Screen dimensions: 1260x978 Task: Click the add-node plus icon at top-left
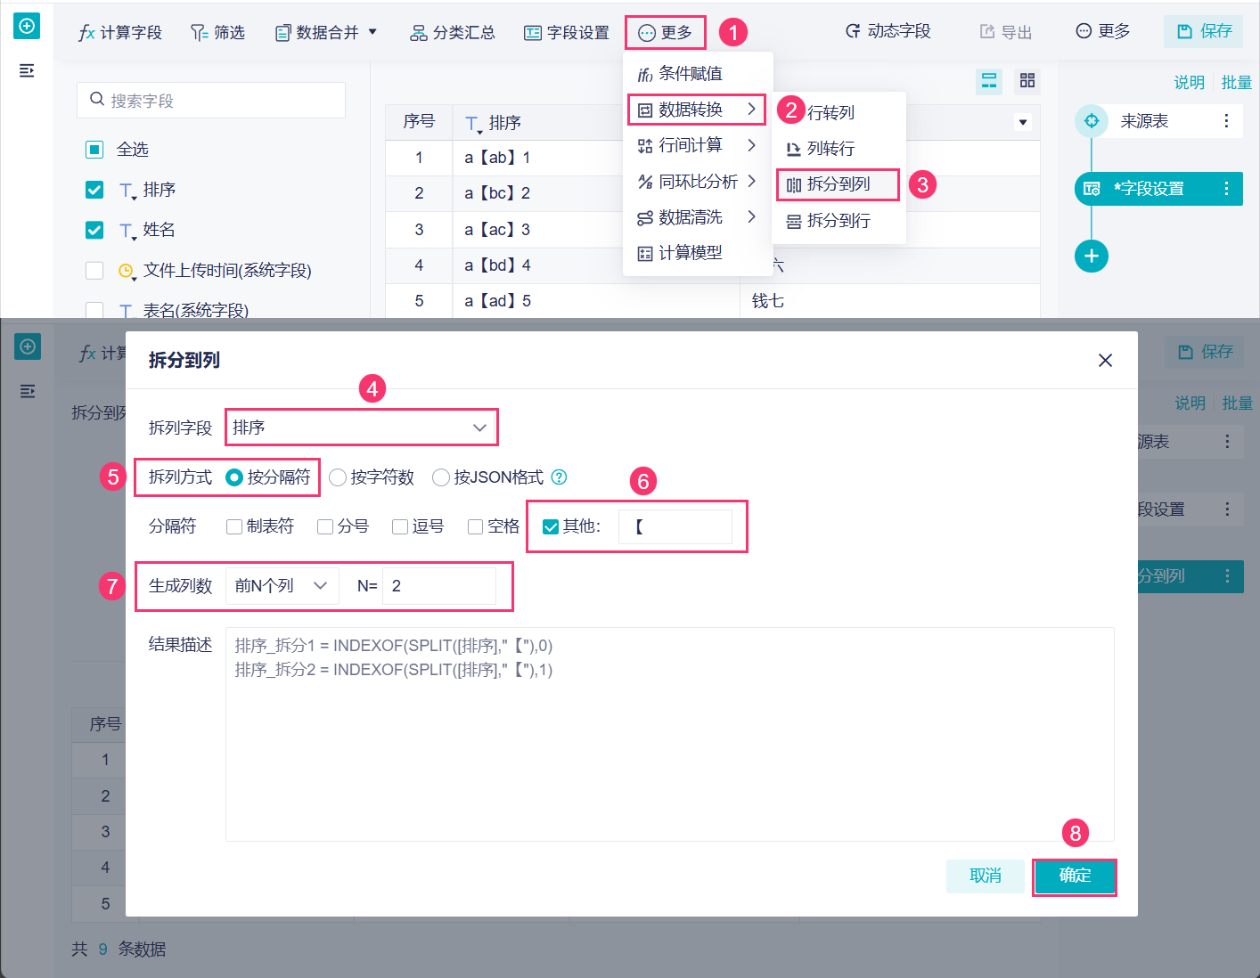coord(27,27)
